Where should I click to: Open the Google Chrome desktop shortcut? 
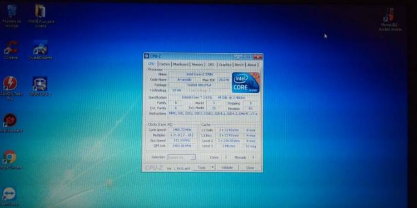[10, 160]
